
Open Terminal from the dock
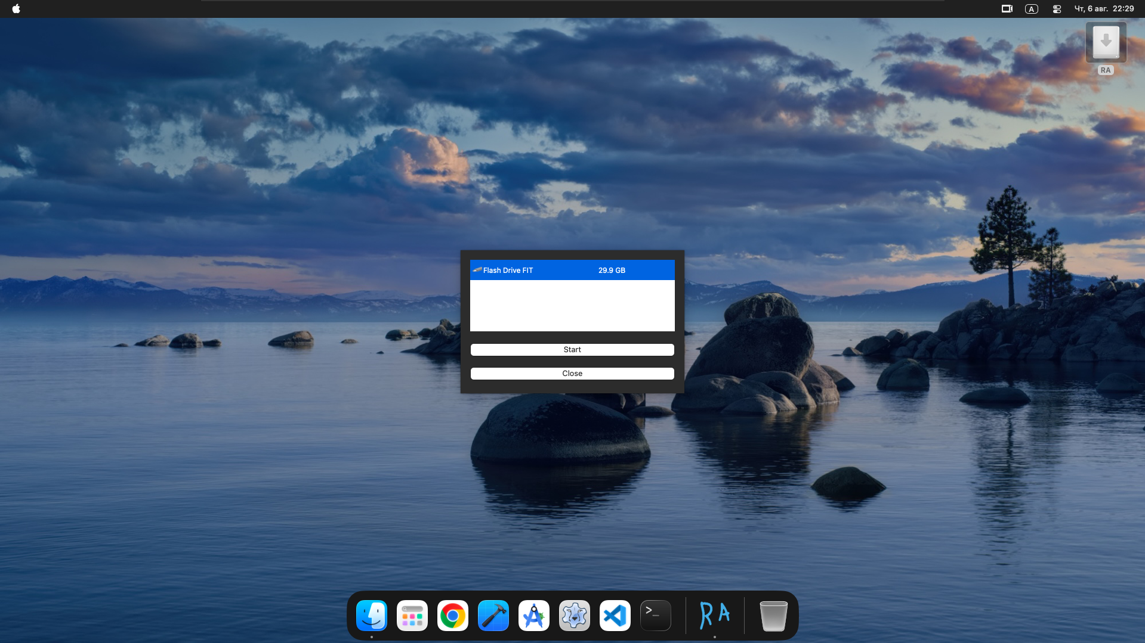click(656, 616)
